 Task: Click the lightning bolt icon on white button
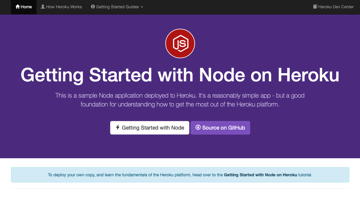tap(118, 127)
